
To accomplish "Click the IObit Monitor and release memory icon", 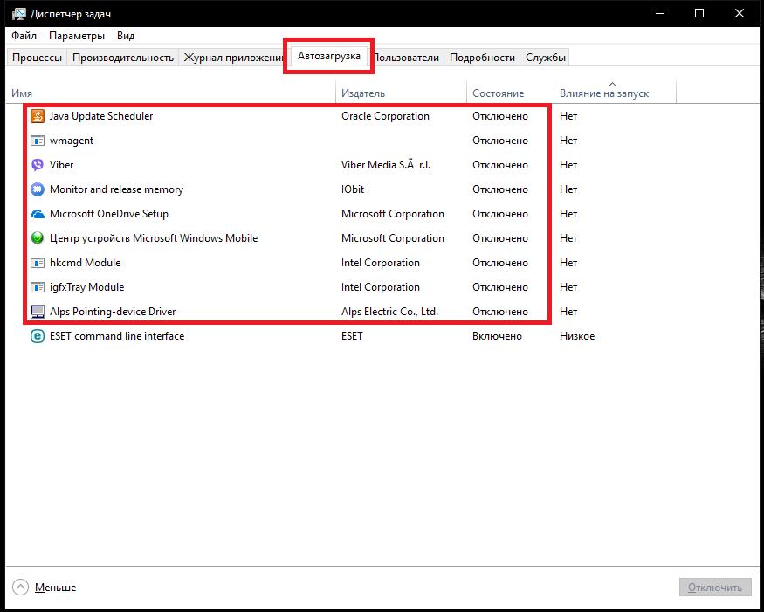I will click(x=37, y=189).
